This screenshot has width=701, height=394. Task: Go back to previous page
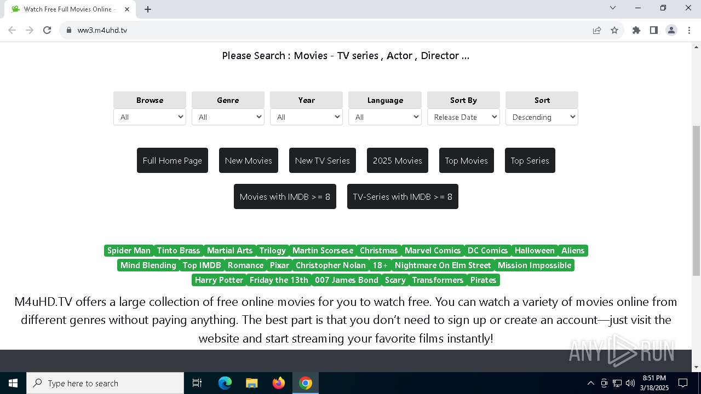(12, 30)
